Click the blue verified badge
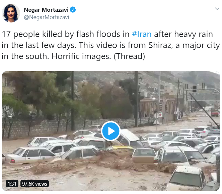222x194 pixels. pyautogui.click(x=73, y=10)
